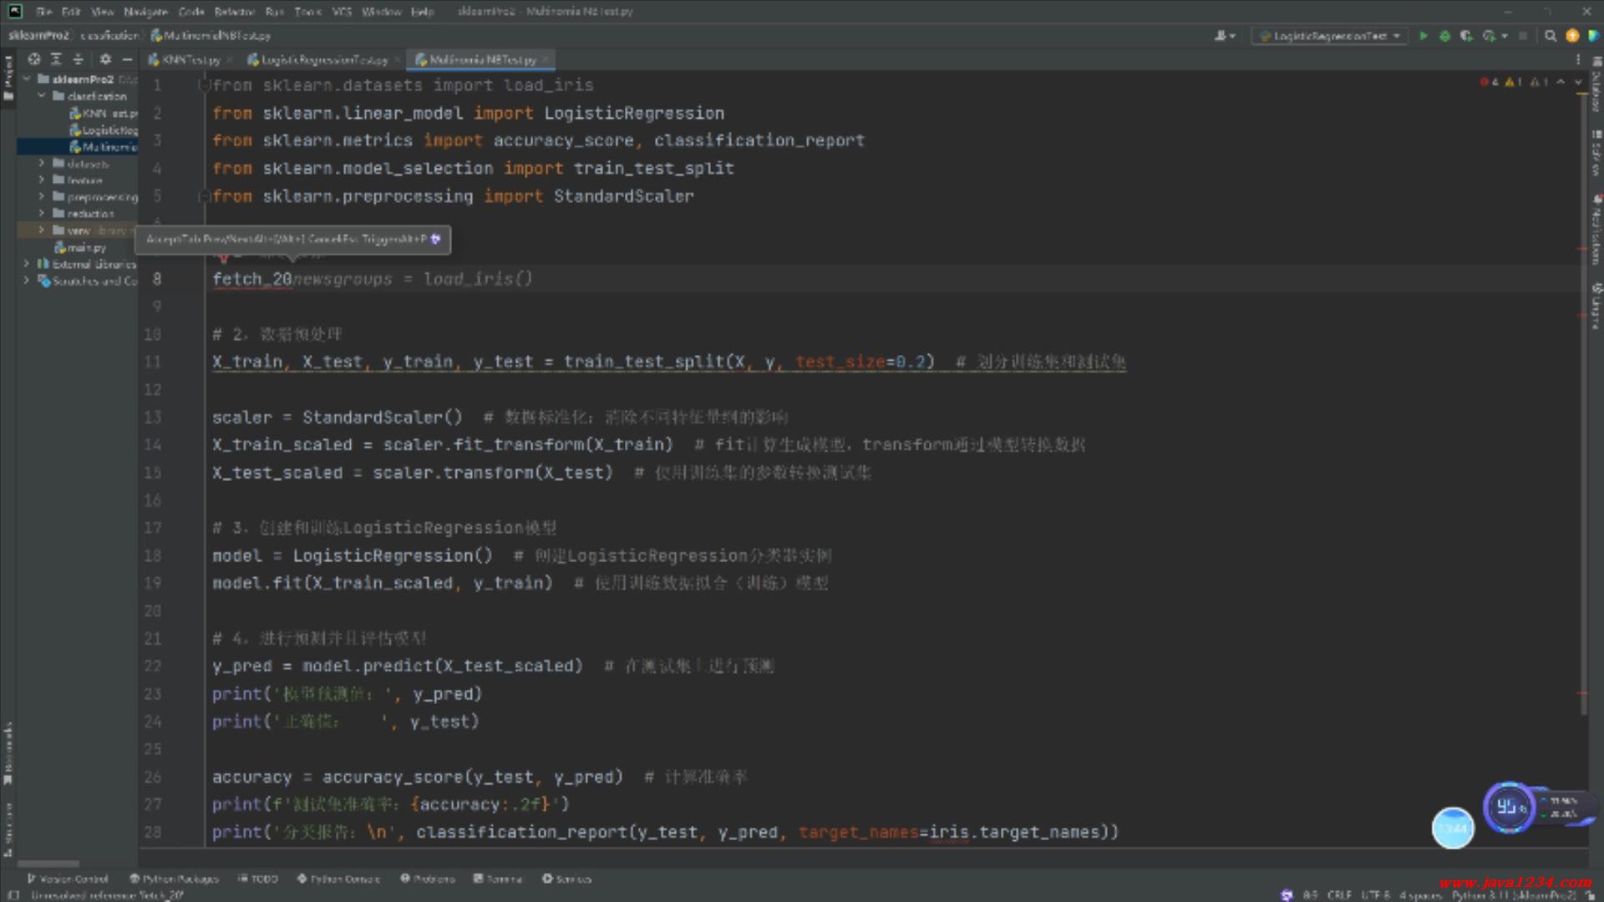The height and width of the screenshot is (902, 1604).
Task: Collapse the classfication folder
Action: pyautogui.click(x=41, y=96)
